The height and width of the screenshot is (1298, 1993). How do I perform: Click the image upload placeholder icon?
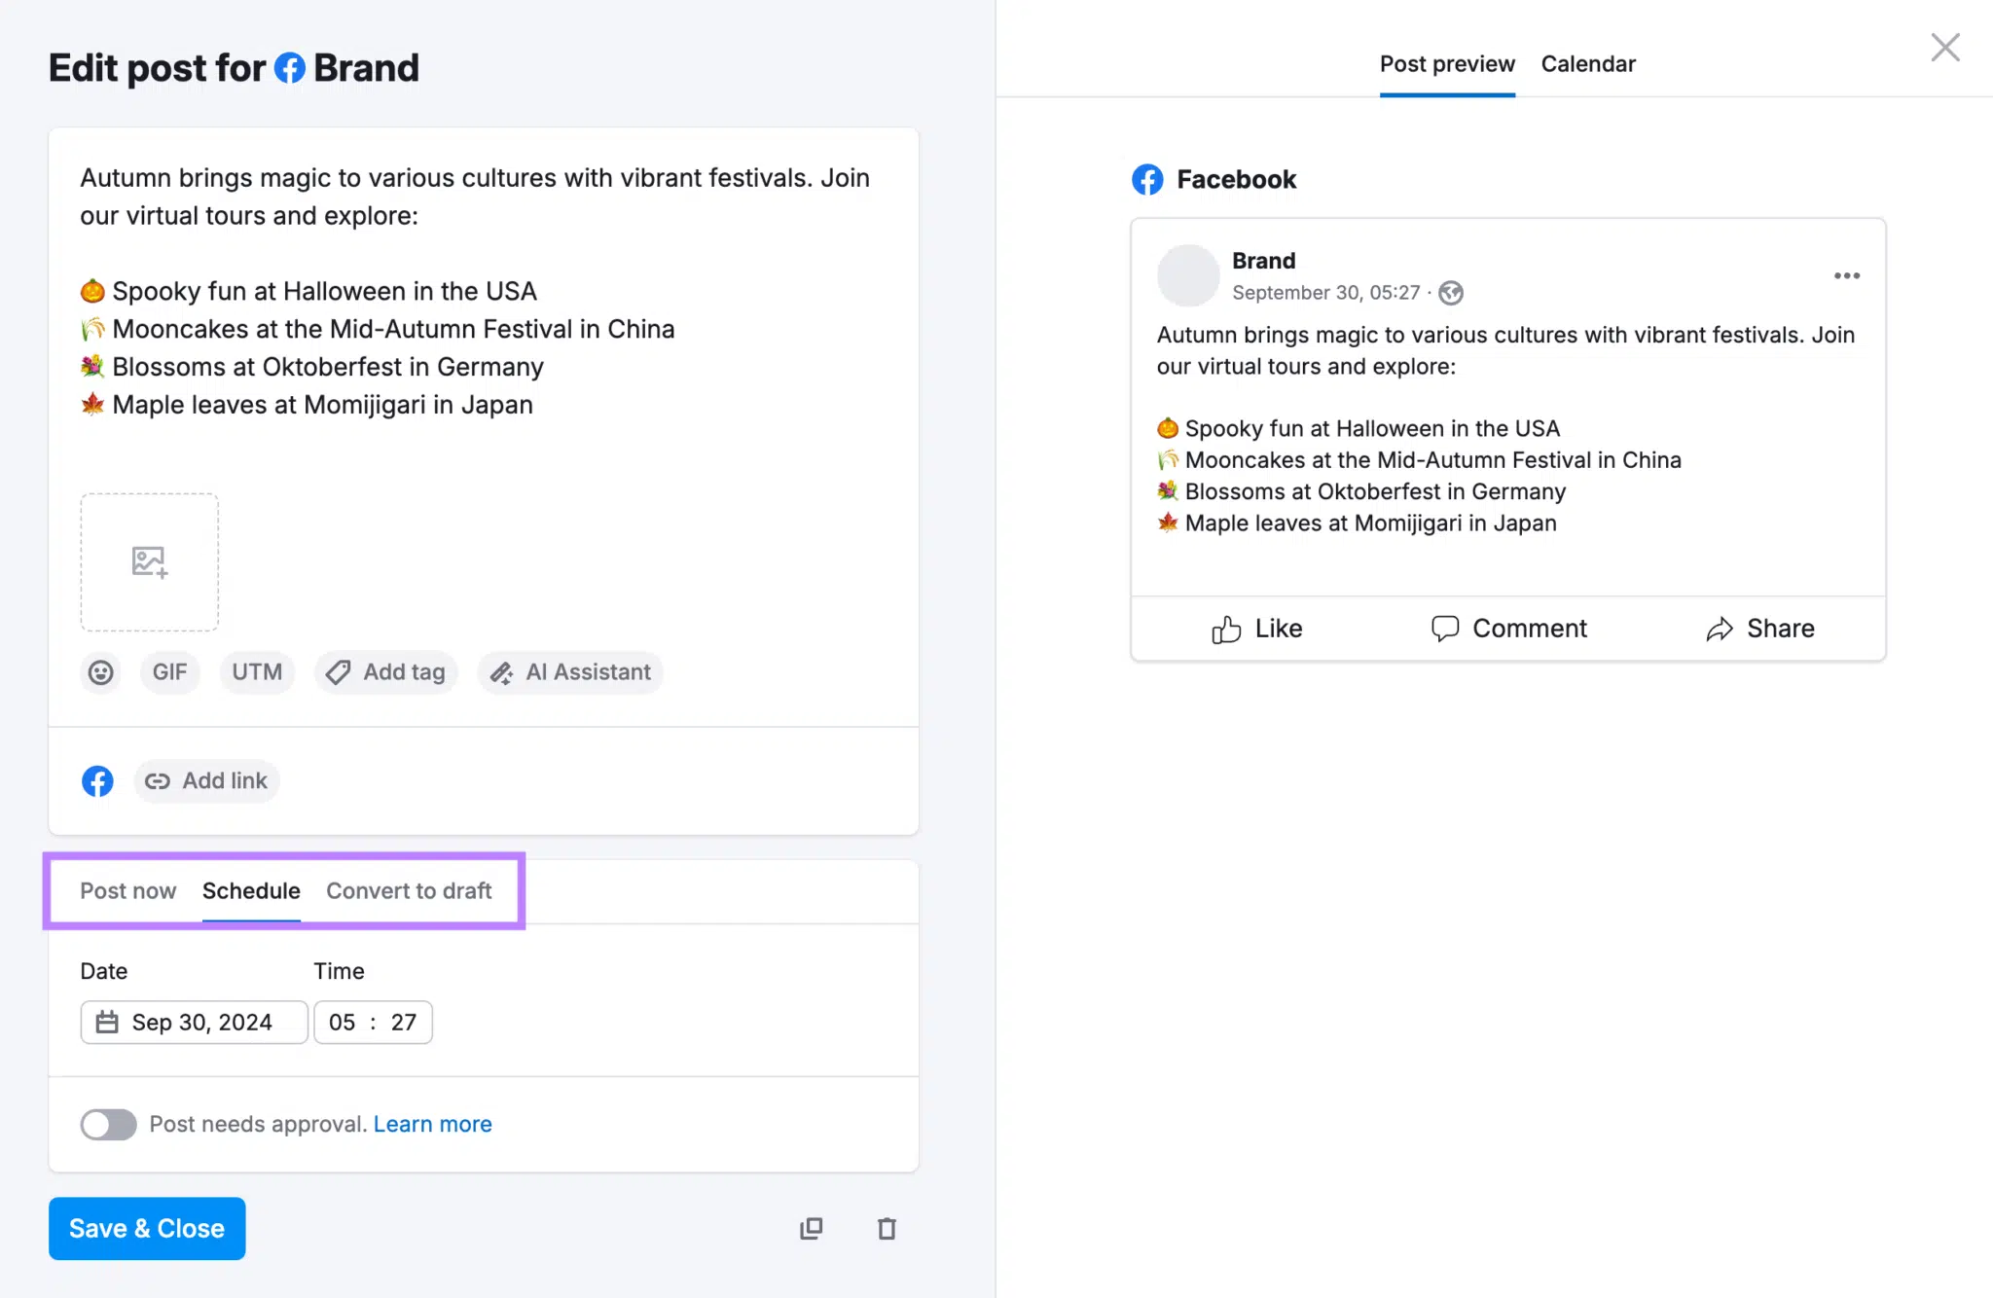[x=150, y=561]
